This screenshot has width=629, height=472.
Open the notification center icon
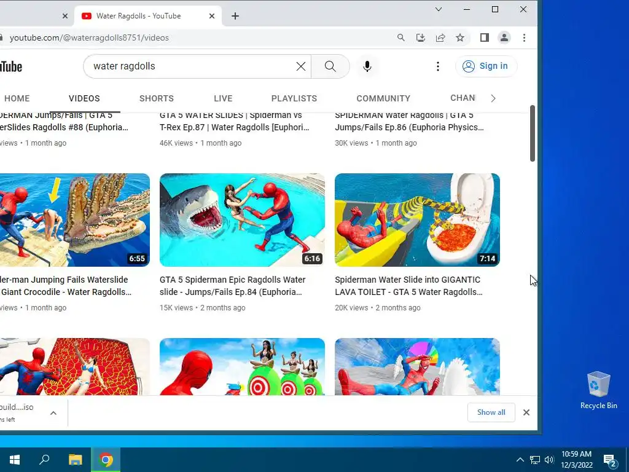tap(611, 460)
